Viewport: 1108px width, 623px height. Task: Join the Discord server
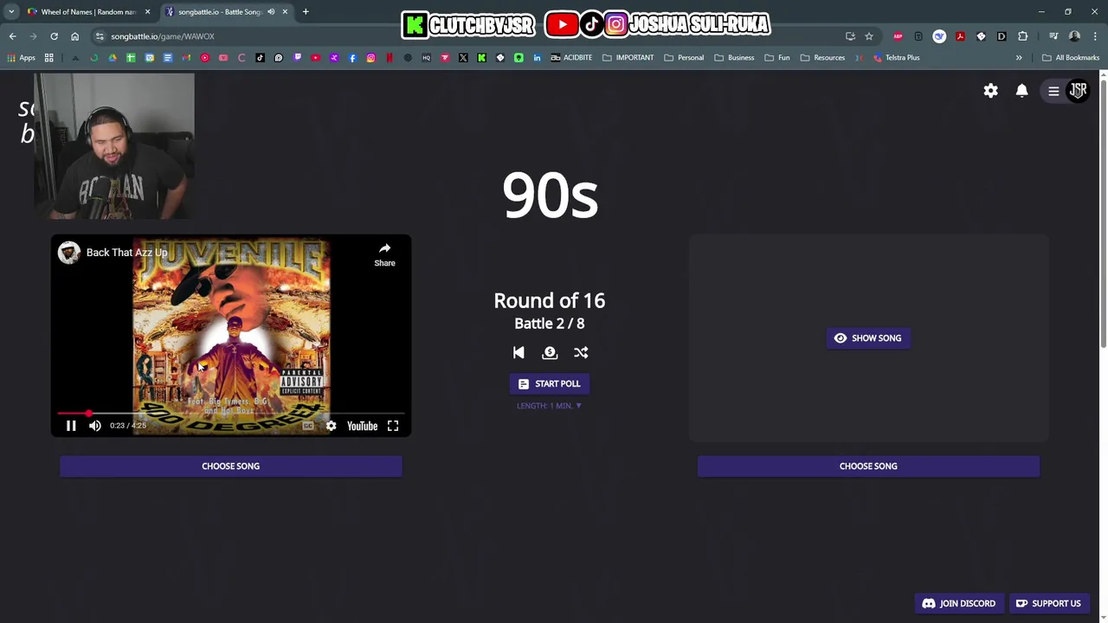958,603
